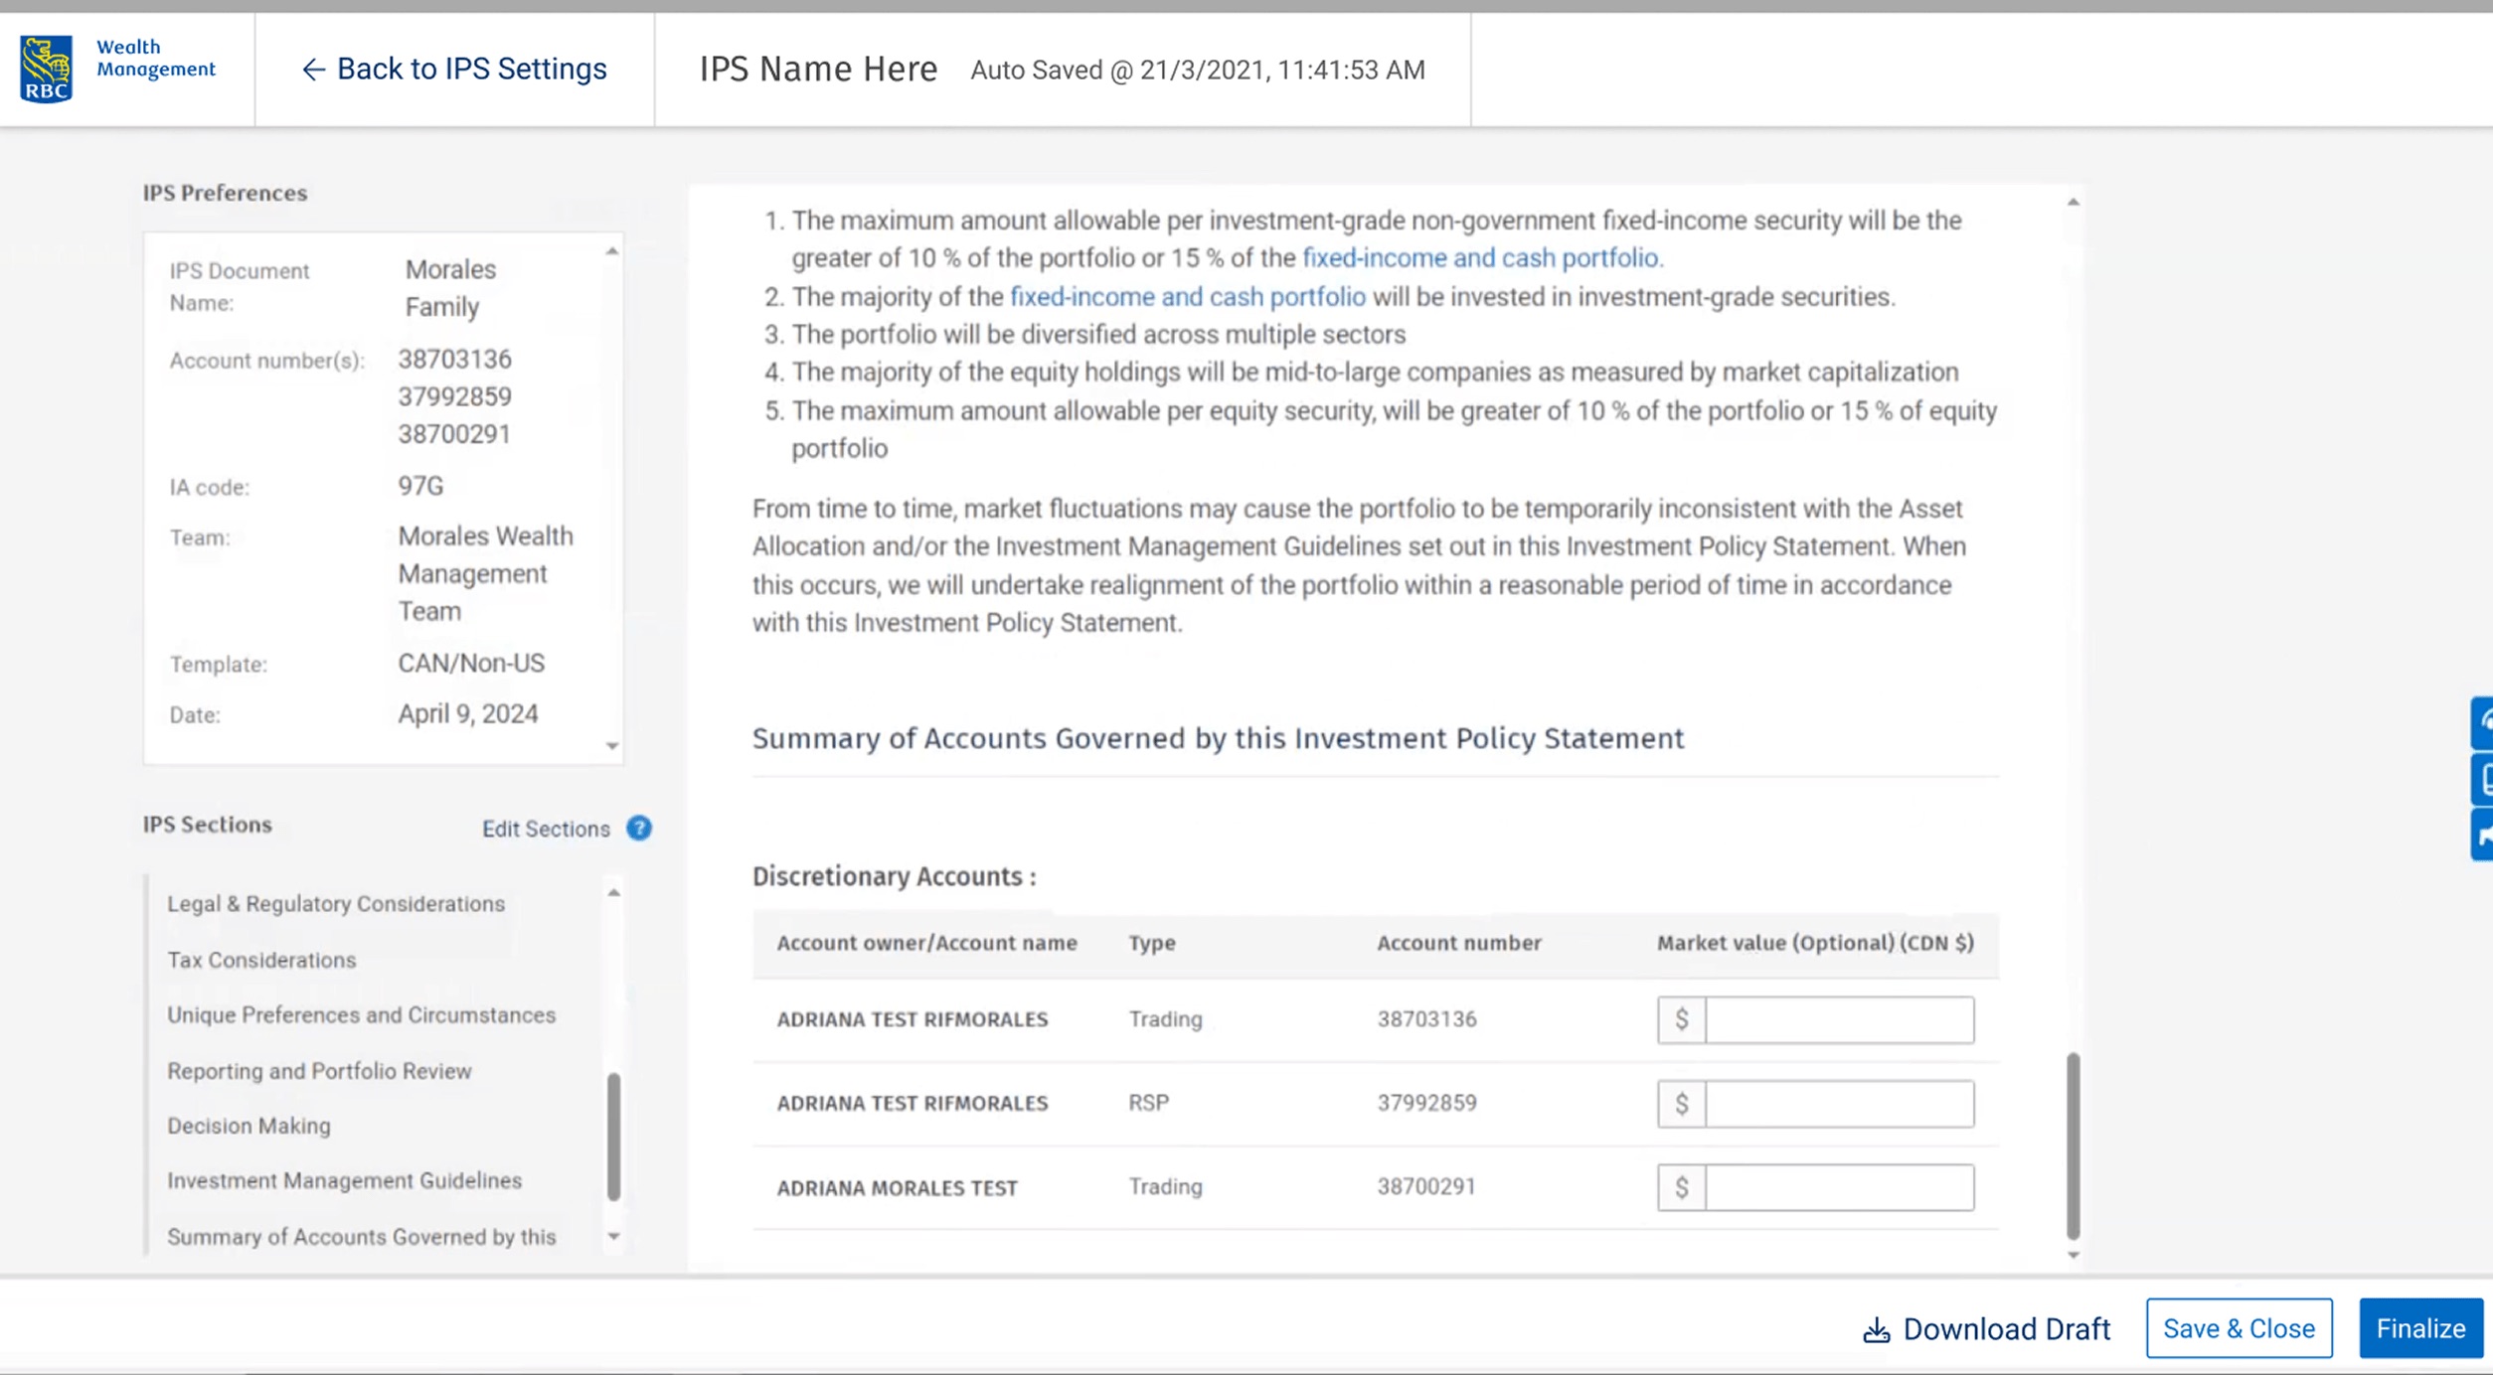
Task: Open the bottom blue side tab megaphone icon
Action: point(2482,835)
